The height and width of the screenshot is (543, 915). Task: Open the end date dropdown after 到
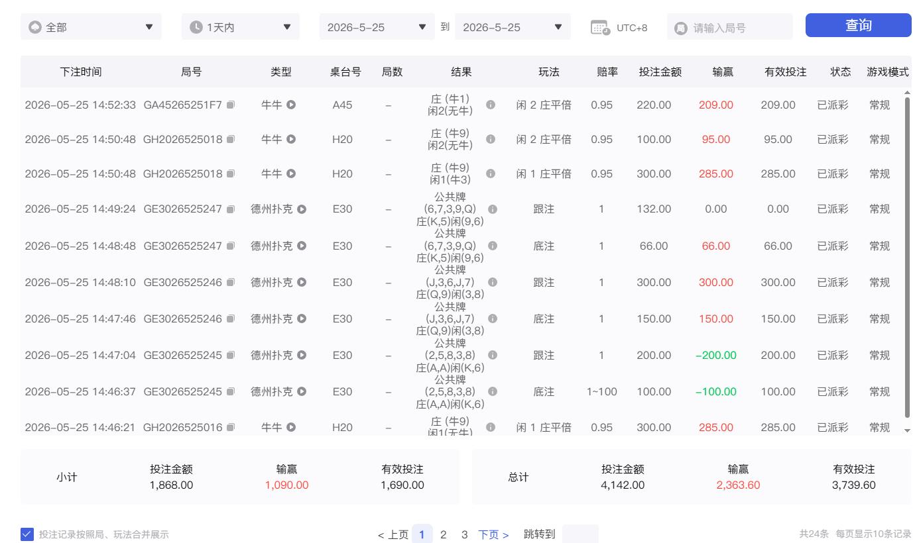coord(513,27)
